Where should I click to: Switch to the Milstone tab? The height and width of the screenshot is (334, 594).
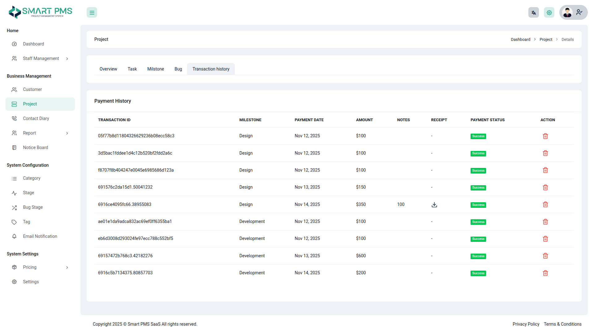pyautogui.click(x=156, y=69)
